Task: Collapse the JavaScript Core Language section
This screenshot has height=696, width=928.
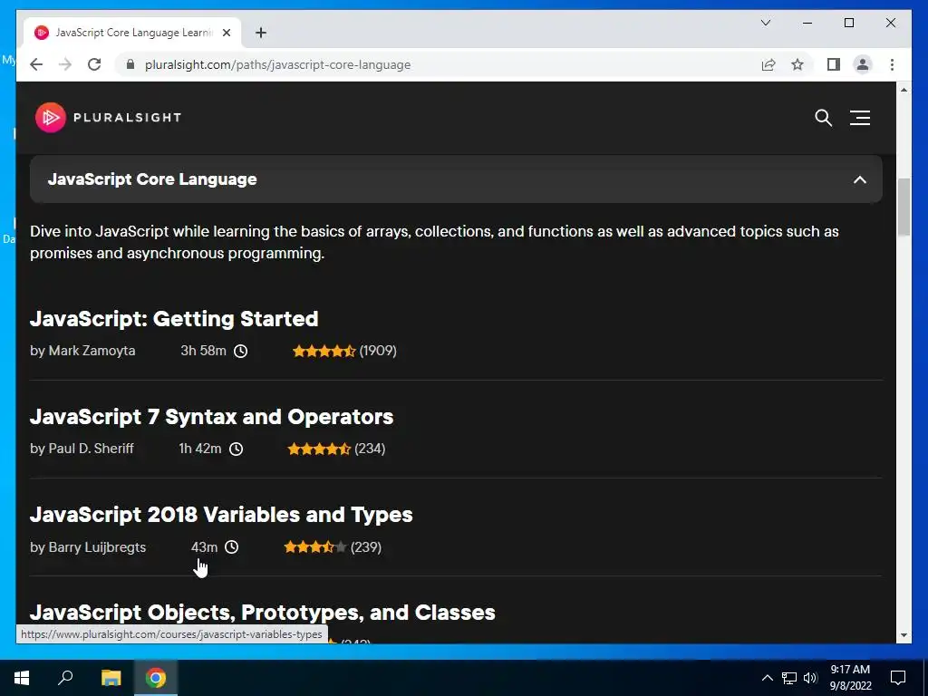Action: point(860,179)
